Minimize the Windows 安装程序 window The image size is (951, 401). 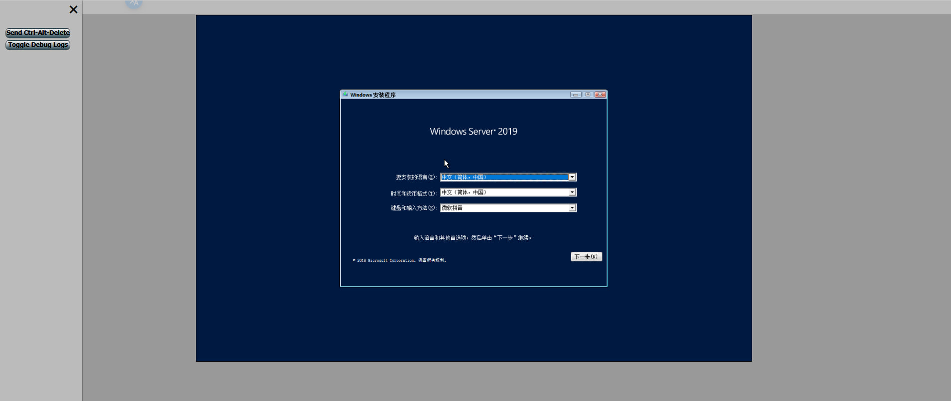(576, 95)
